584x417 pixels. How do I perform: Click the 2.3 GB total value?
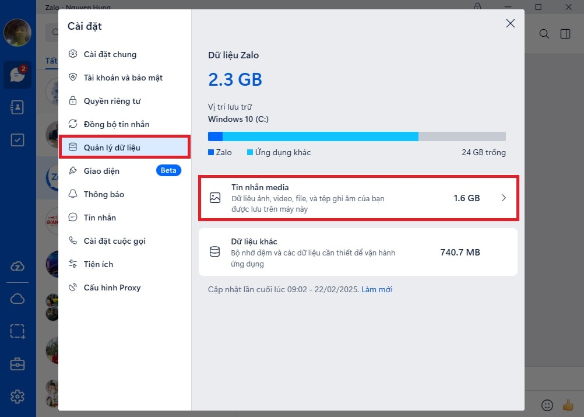pos(235,79)
